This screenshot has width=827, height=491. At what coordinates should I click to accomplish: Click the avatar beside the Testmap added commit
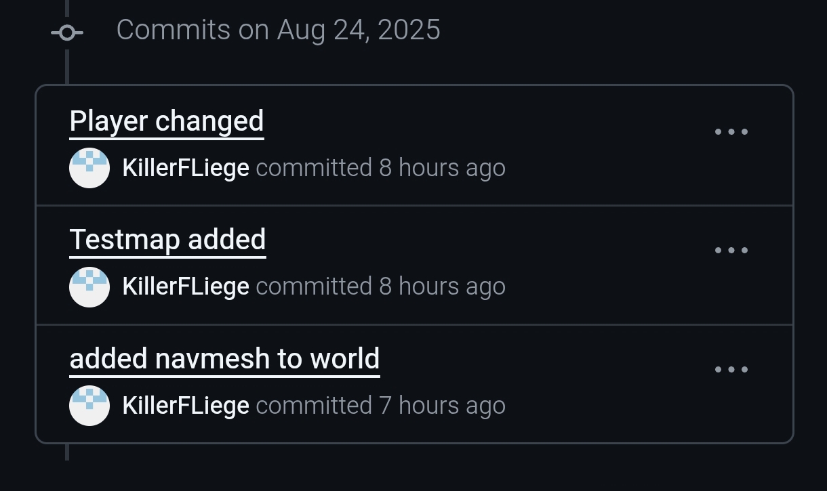[x=89, y=286]
